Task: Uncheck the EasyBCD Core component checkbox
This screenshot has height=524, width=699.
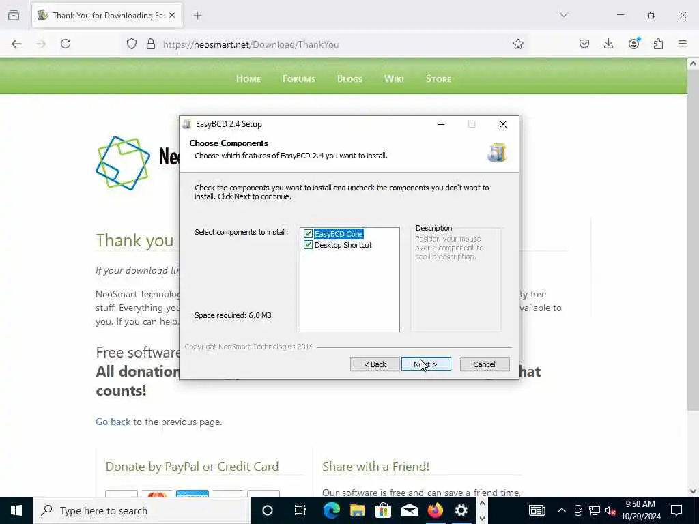Action: tap(308, 234)
